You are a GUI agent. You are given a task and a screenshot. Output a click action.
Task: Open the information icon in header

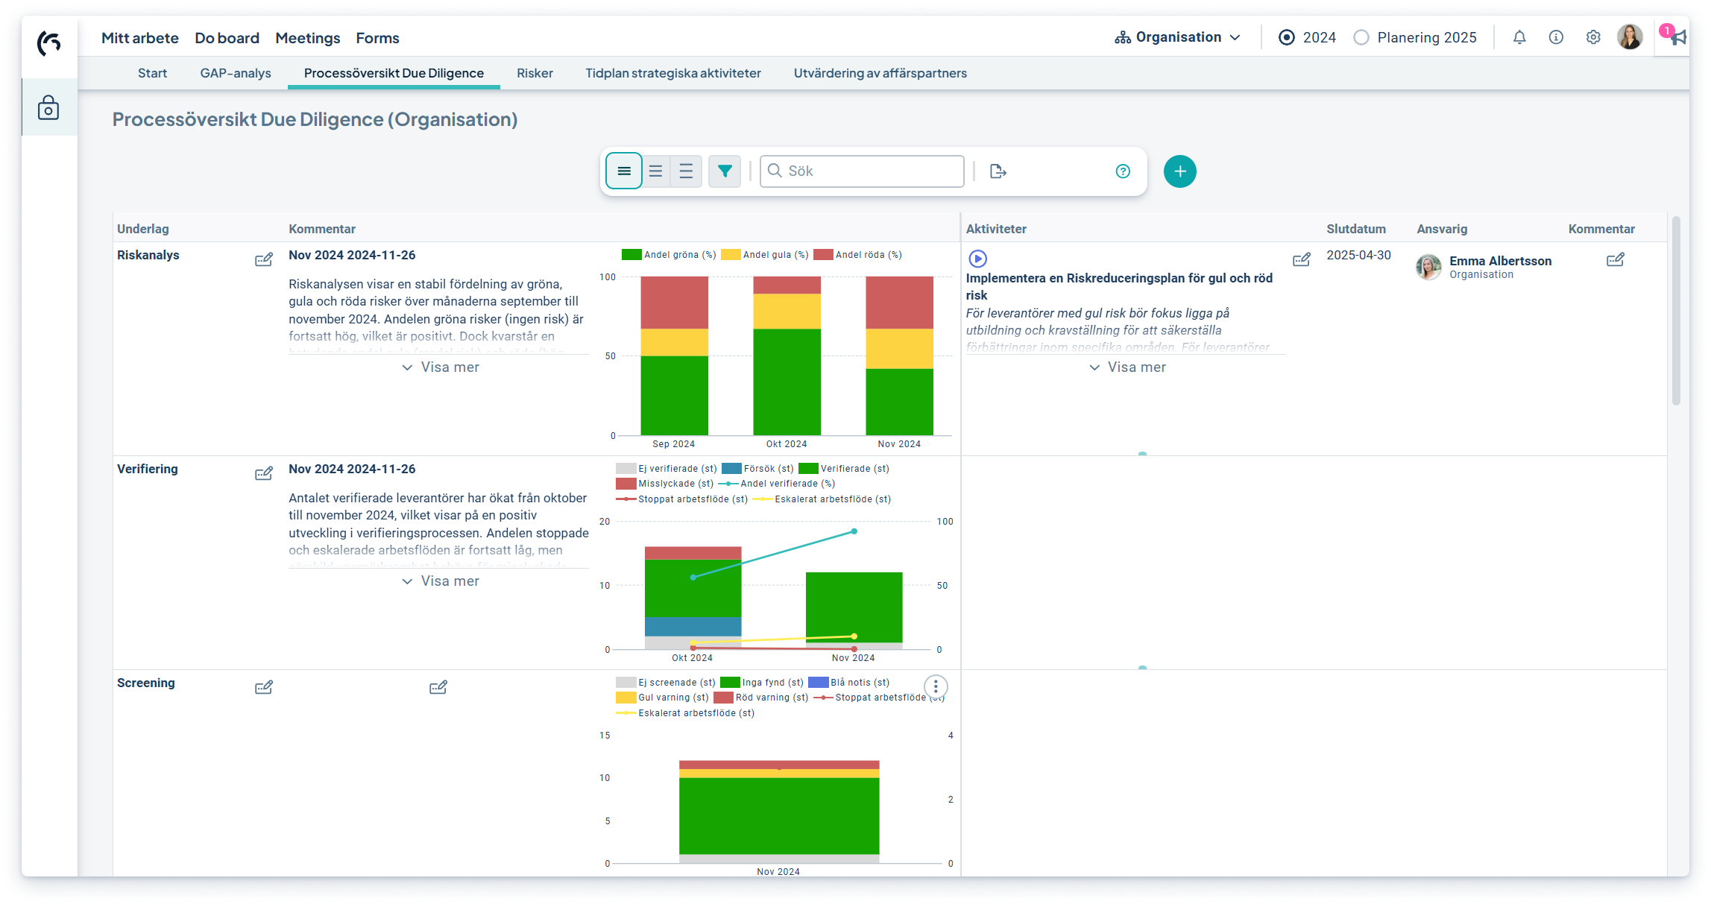click(1556, 37)
